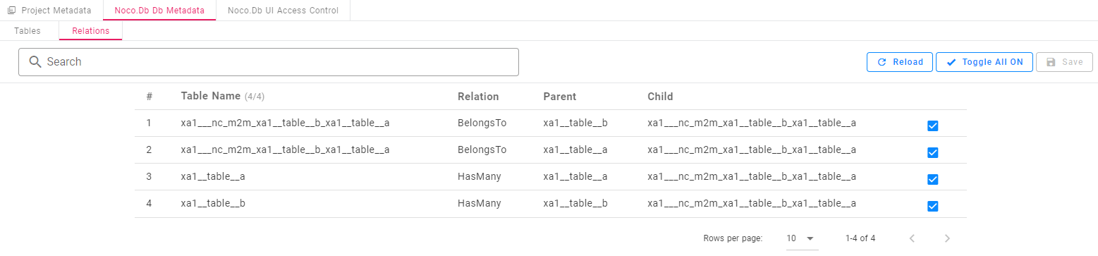The image size is (1098, 256).
Task: Switch to the Tables sub-tab
Action: pyautogui.click(x=28, y=31)
